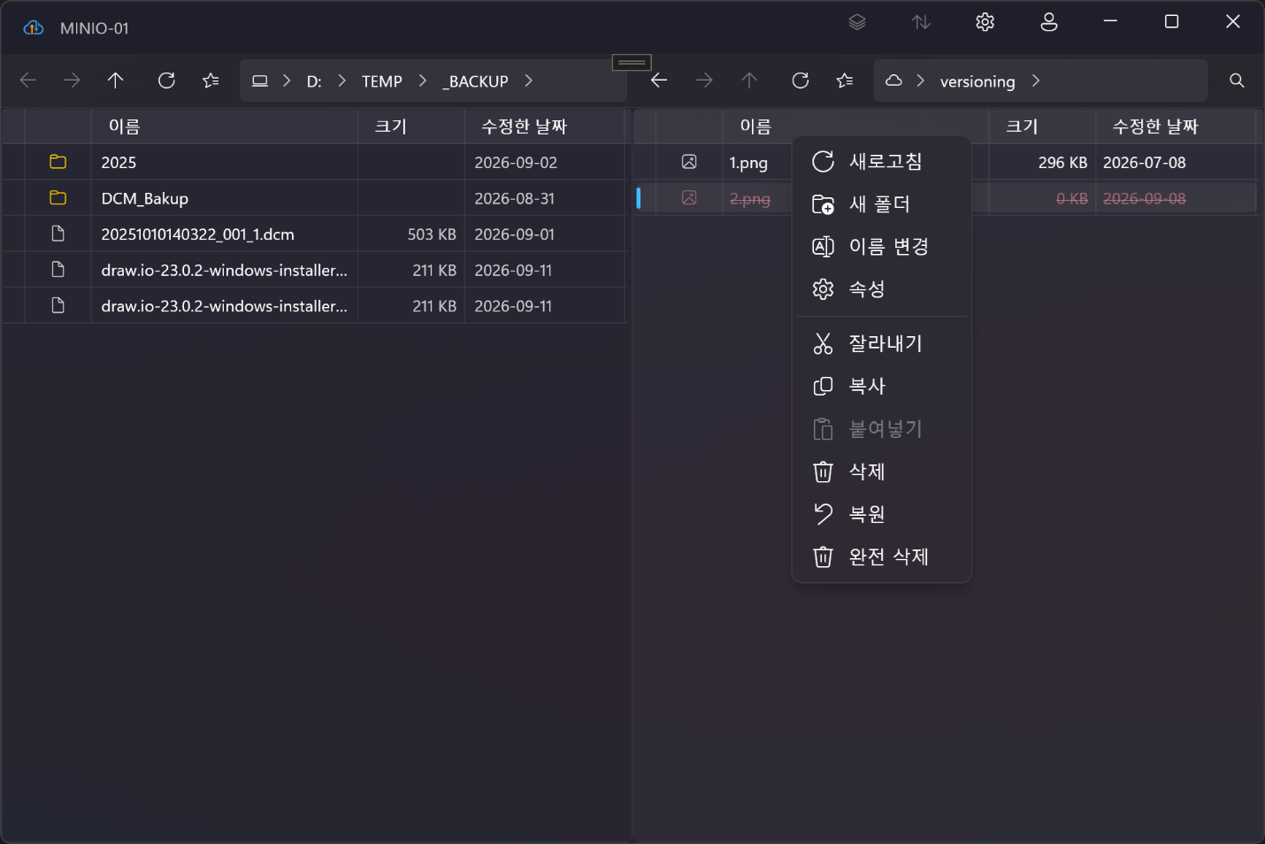The image size is (1265, 844).
Task: Click D: drive in left breadcrumb
Action: point(314,81)
